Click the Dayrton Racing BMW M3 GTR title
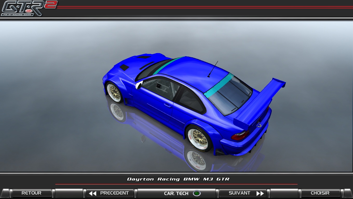This screenshot has height=199, width=353. pyautogui.click(x=178, y=179)
